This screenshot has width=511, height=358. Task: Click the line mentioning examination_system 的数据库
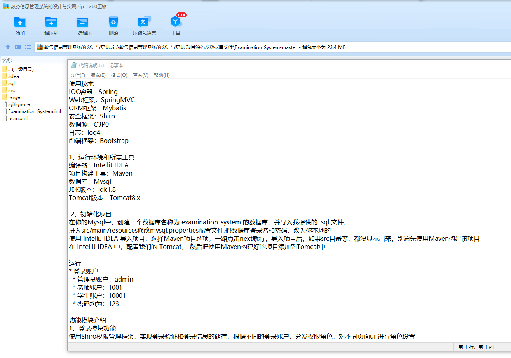(x=207, y=222)
